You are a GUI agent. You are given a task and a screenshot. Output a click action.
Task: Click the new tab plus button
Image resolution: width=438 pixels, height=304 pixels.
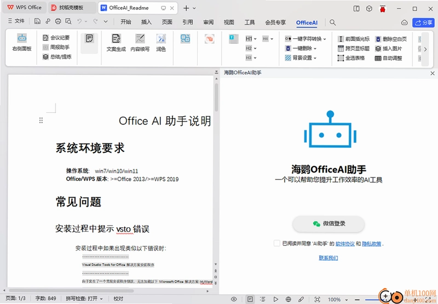point(186,8)
